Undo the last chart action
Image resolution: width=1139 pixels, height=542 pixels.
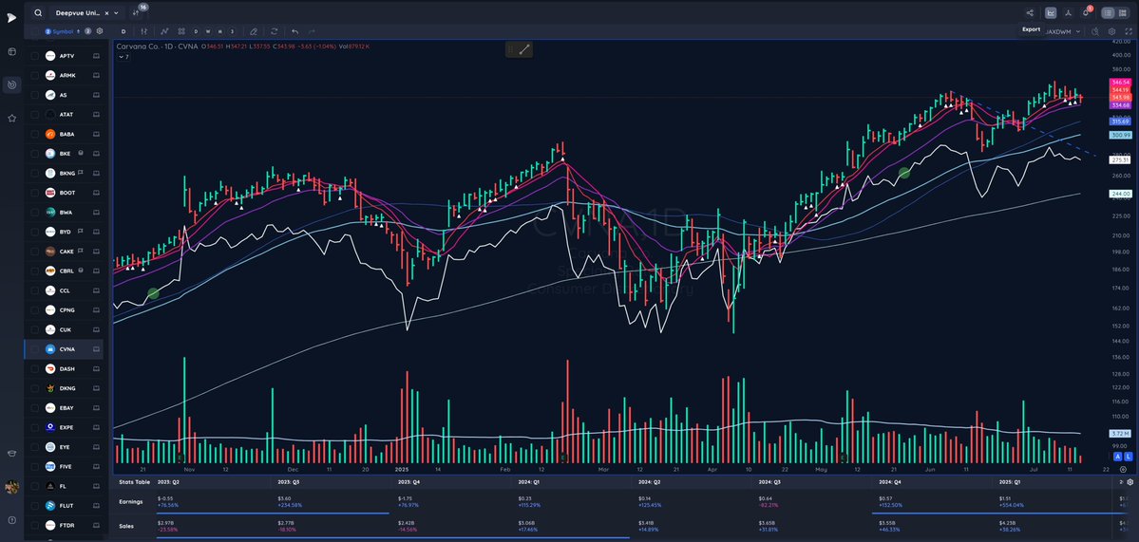point(294,31)
